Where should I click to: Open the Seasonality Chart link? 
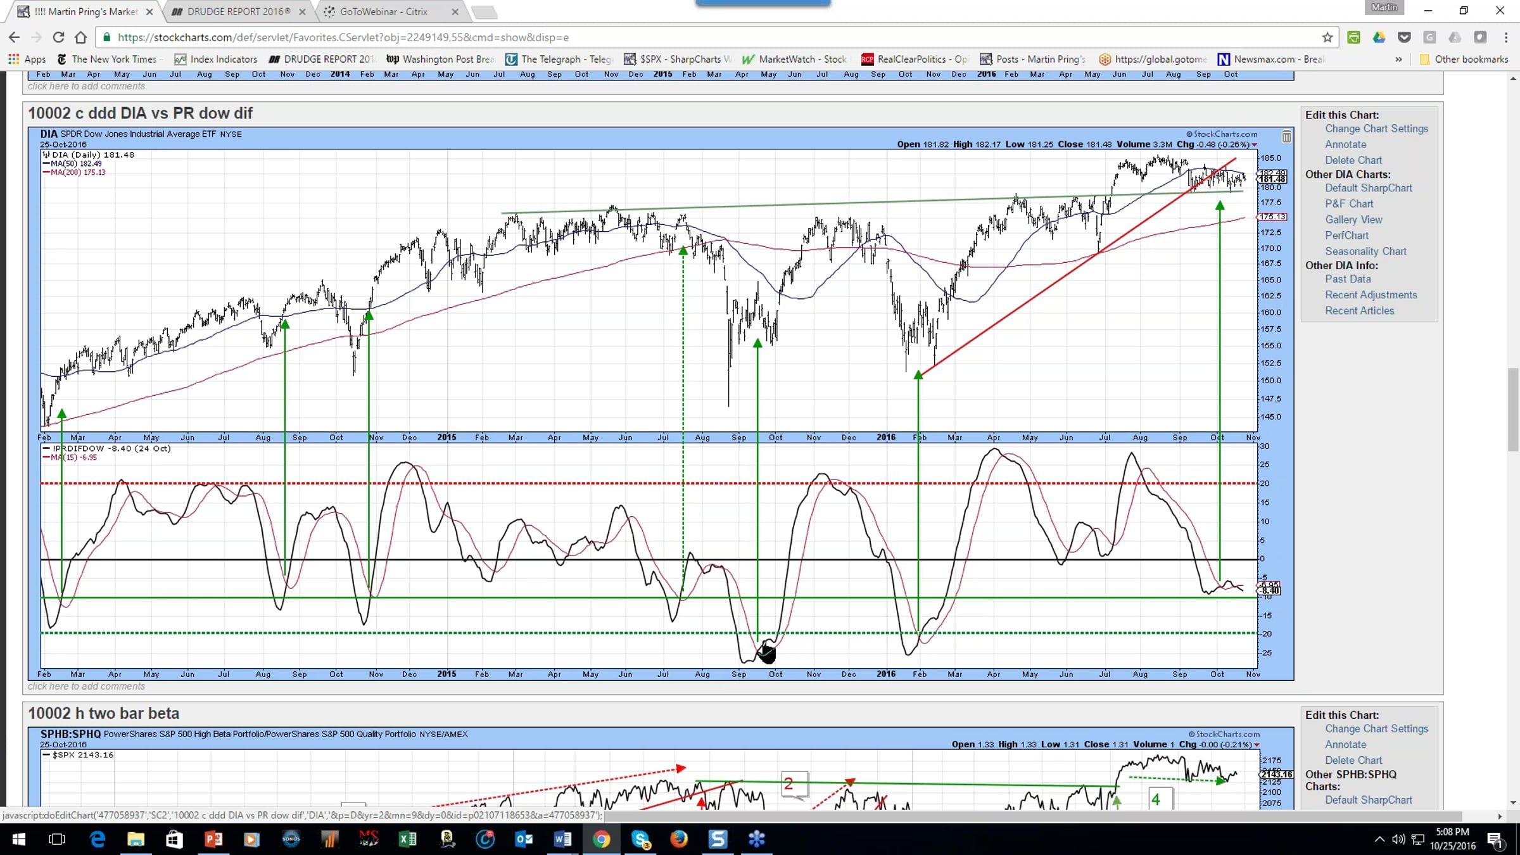pos(1365,251)
